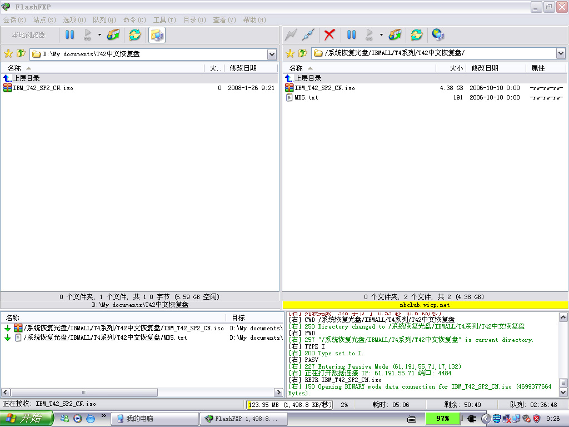Image resolution: width=569 pixels, height=427 pixels.
Task: Click the abort transfer red X icon
Action: pos(330,35)
